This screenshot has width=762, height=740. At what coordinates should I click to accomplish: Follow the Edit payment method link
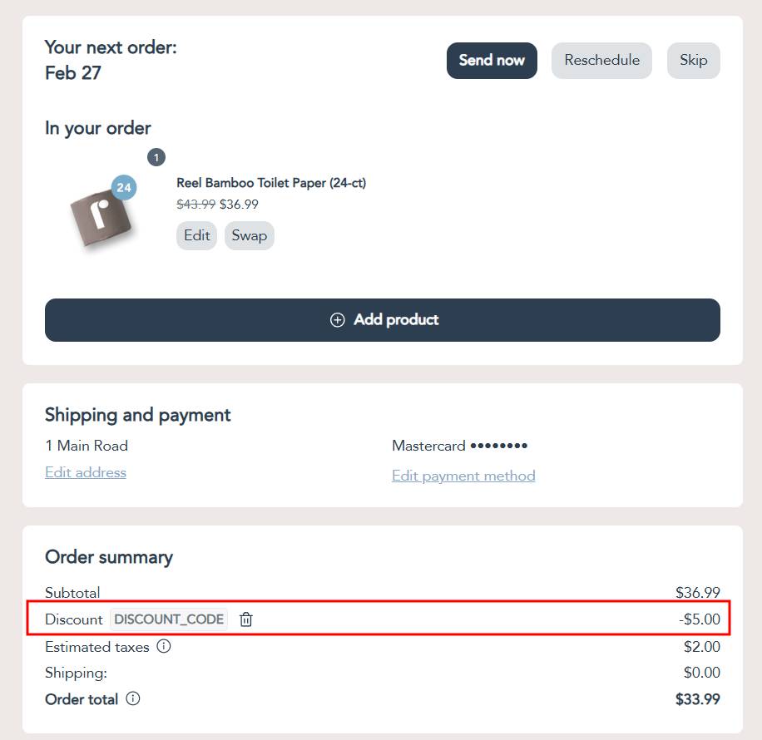[463, 476]
